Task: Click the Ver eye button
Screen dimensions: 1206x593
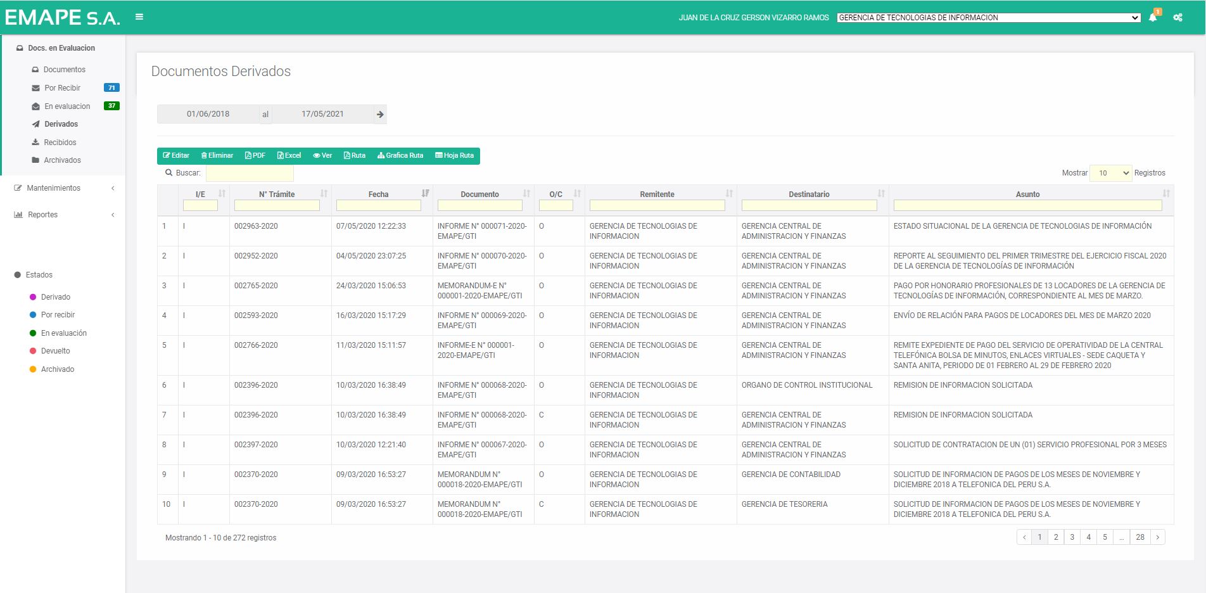Action: click(322, 156)
